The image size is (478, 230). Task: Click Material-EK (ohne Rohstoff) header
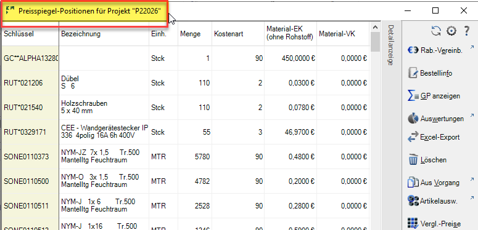click(291, 34)
